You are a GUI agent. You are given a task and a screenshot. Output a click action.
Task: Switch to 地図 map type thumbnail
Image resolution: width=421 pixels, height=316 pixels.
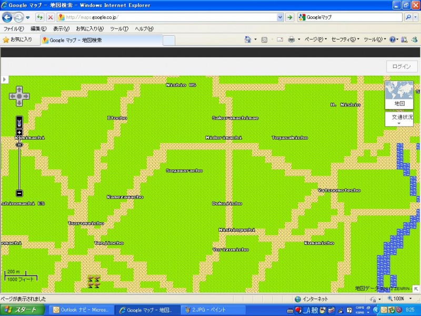399,95
